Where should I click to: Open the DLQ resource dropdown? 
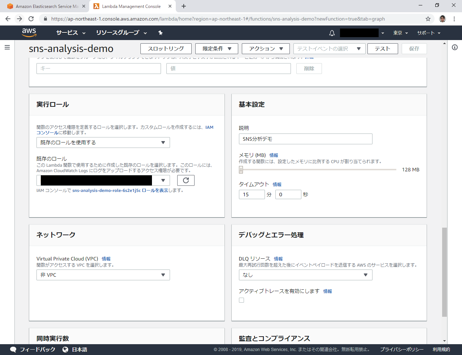click(305, 275)
